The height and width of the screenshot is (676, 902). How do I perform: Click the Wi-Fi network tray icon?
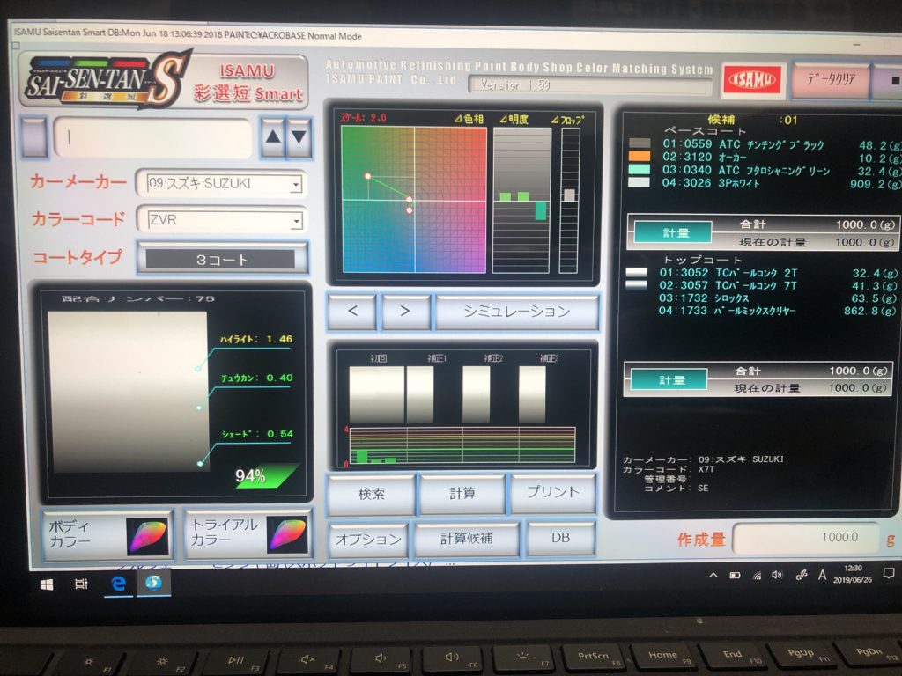click(757, 576)
